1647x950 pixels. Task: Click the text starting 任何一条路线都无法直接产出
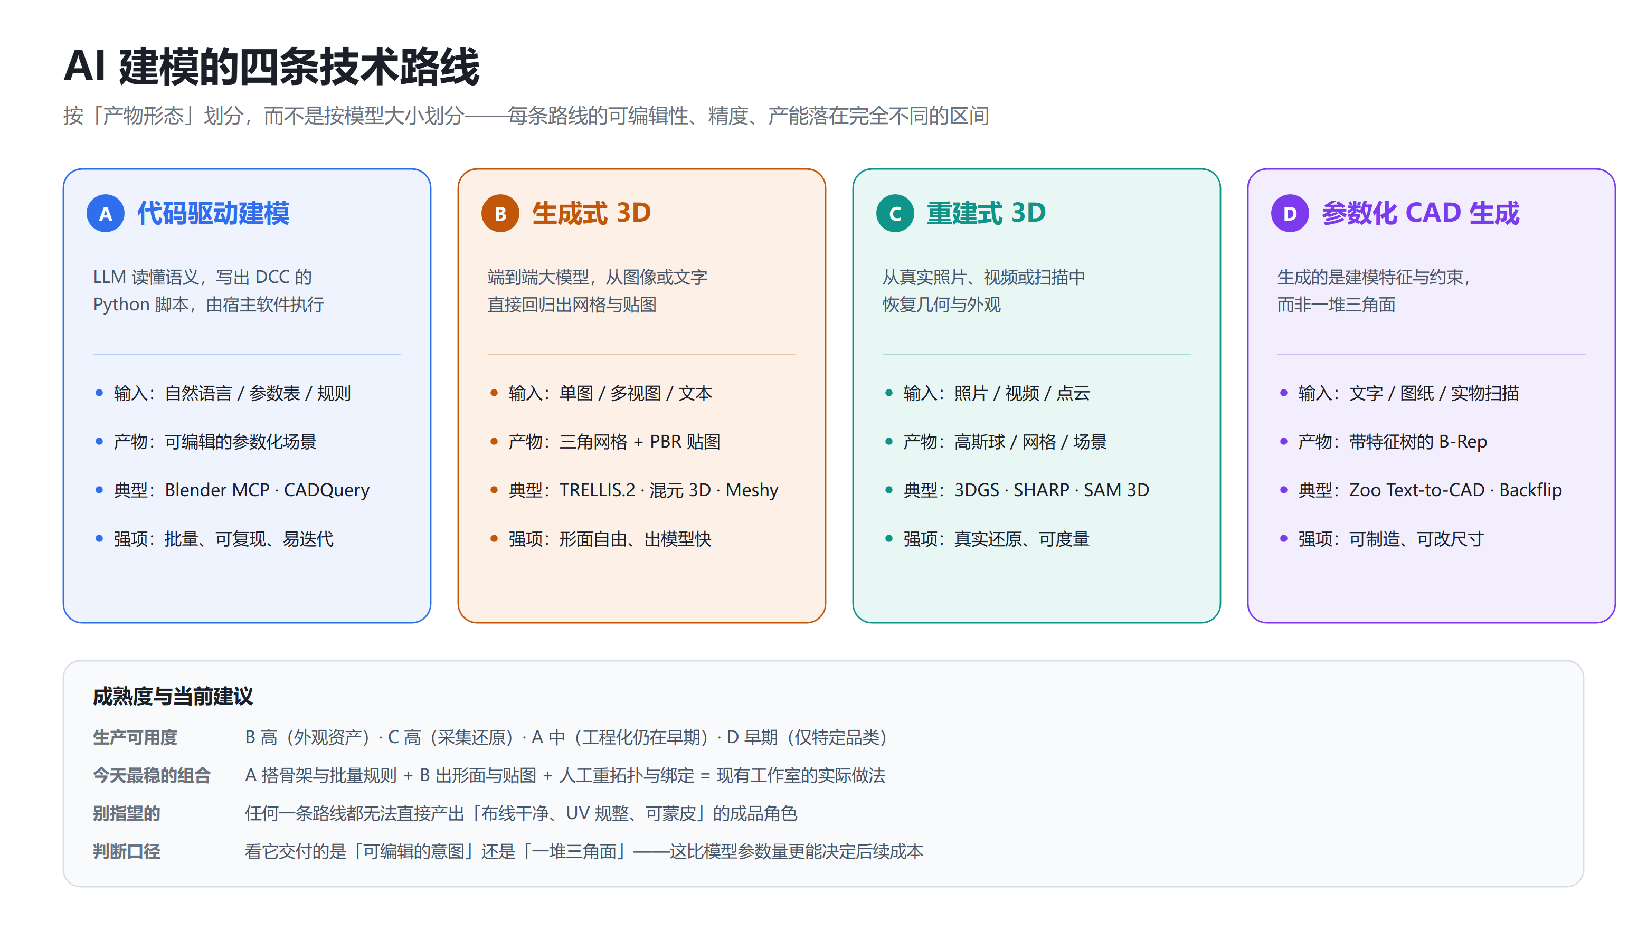520,814
